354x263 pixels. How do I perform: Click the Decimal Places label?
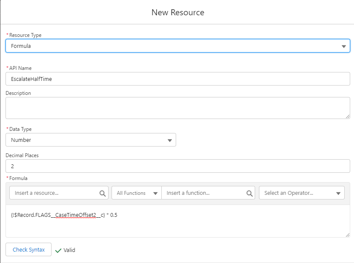pos(22,155)
